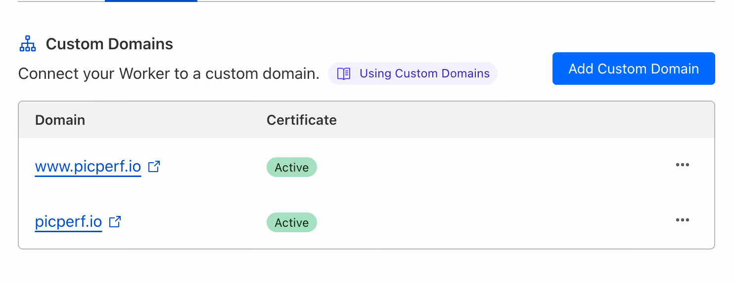Click the Certificate column header
The height and width of the screenshot is (283, 734).
click(302, 120)
